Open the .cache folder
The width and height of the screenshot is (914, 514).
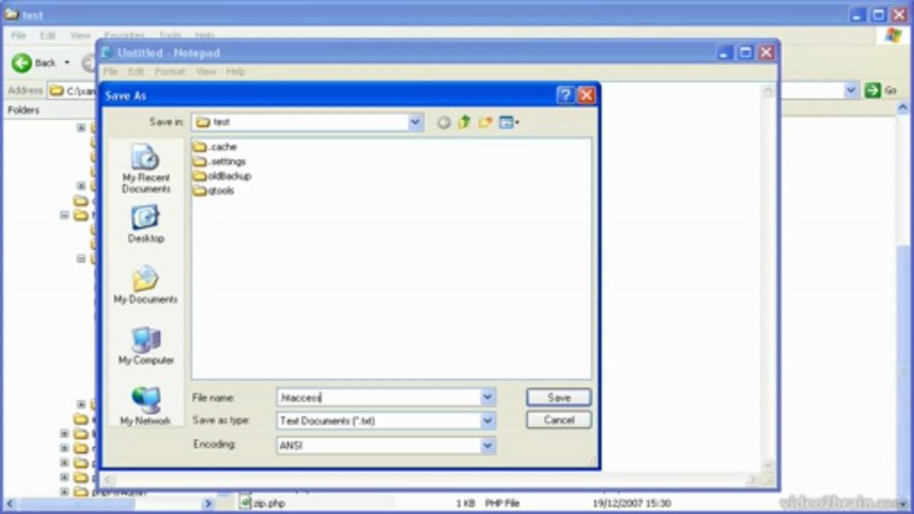pos(215,146)
